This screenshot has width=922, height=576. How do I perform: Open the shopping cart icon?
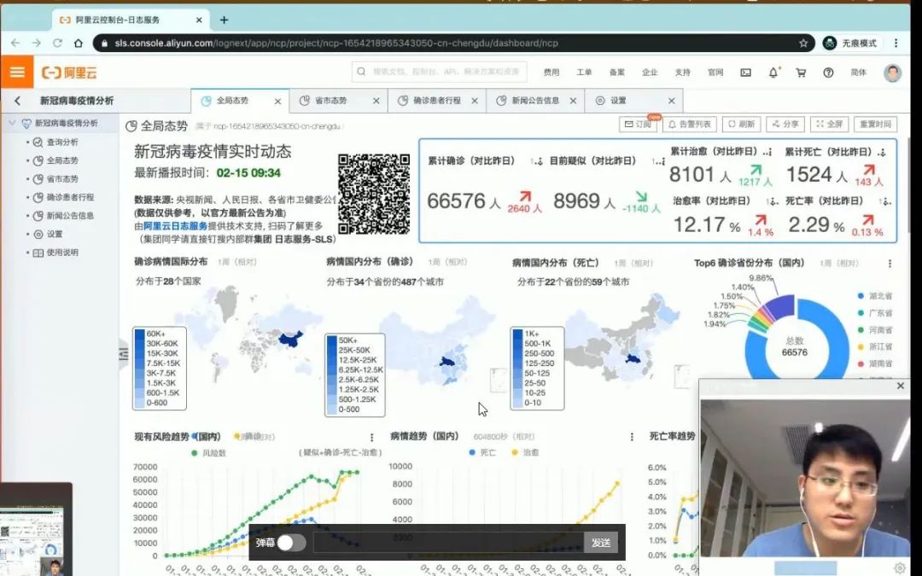801,73
